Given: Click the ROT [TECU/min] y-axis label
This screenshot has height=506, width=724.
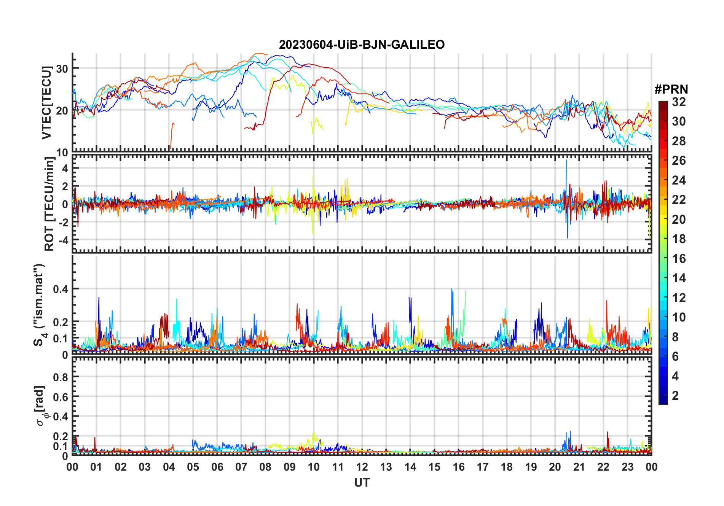Looking at the screenshot, I should pyautogui.click(x=49, y=204).
